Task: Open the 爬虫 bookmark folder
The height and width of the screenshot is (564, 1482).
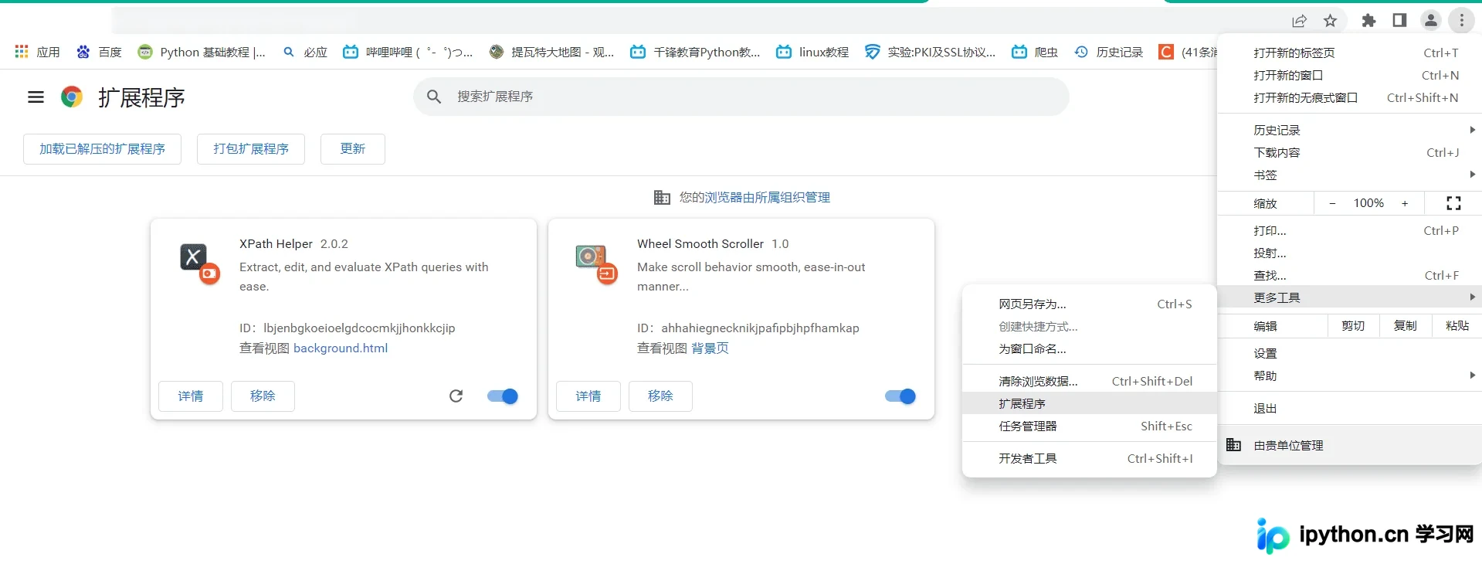Action: pyautogui.click(x=1034, y=52)
